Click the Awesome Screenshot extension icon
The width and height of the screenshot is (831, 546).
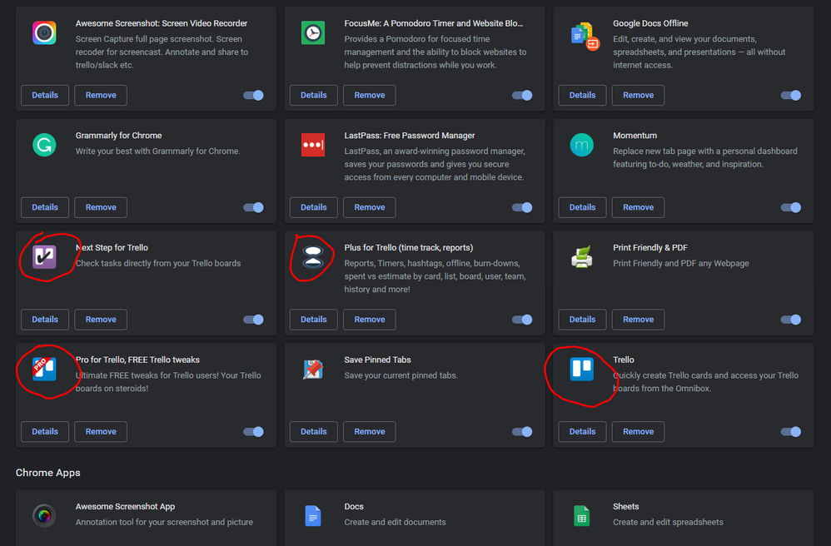pyautogui.click(x=44, y=32)
